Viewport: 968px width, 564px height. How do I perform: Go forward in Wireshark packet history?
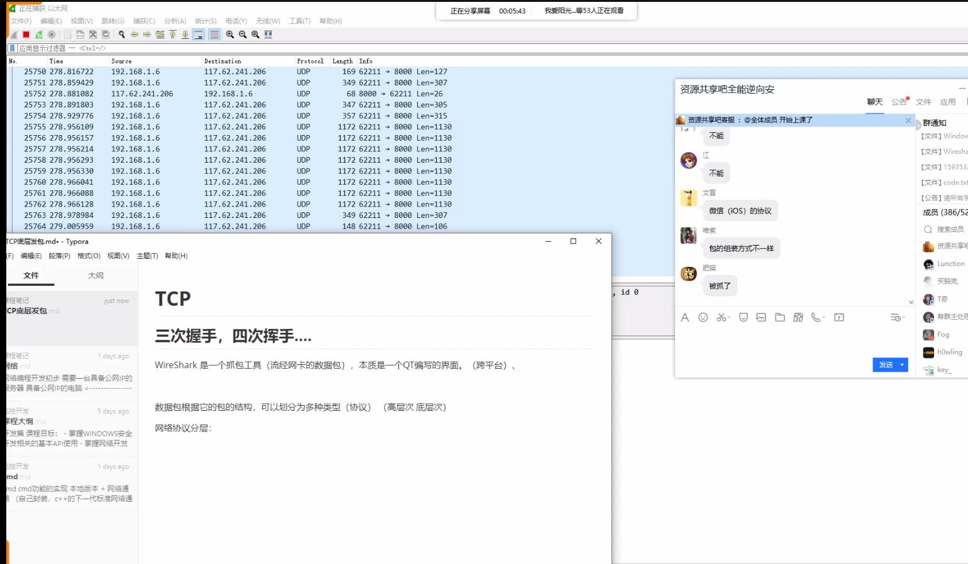pos(146,35)
